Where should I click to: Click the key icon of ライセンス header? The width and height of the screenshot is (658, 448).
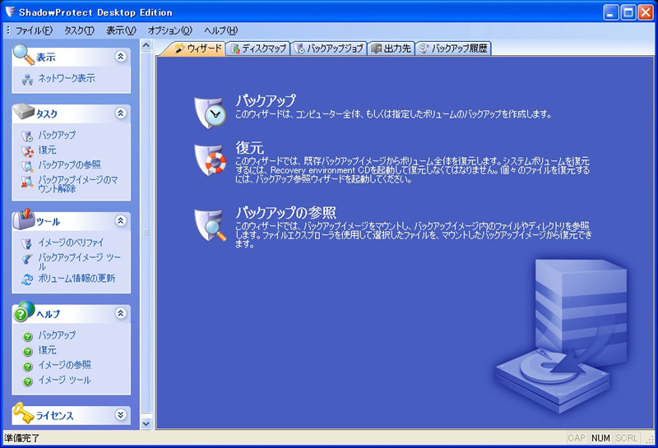pyautogui.click(x=23, y=413)
